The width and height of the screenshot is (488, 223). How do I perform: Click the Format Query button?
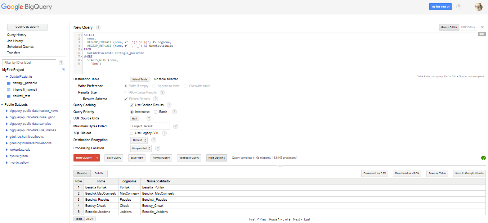tap(161, 158)
